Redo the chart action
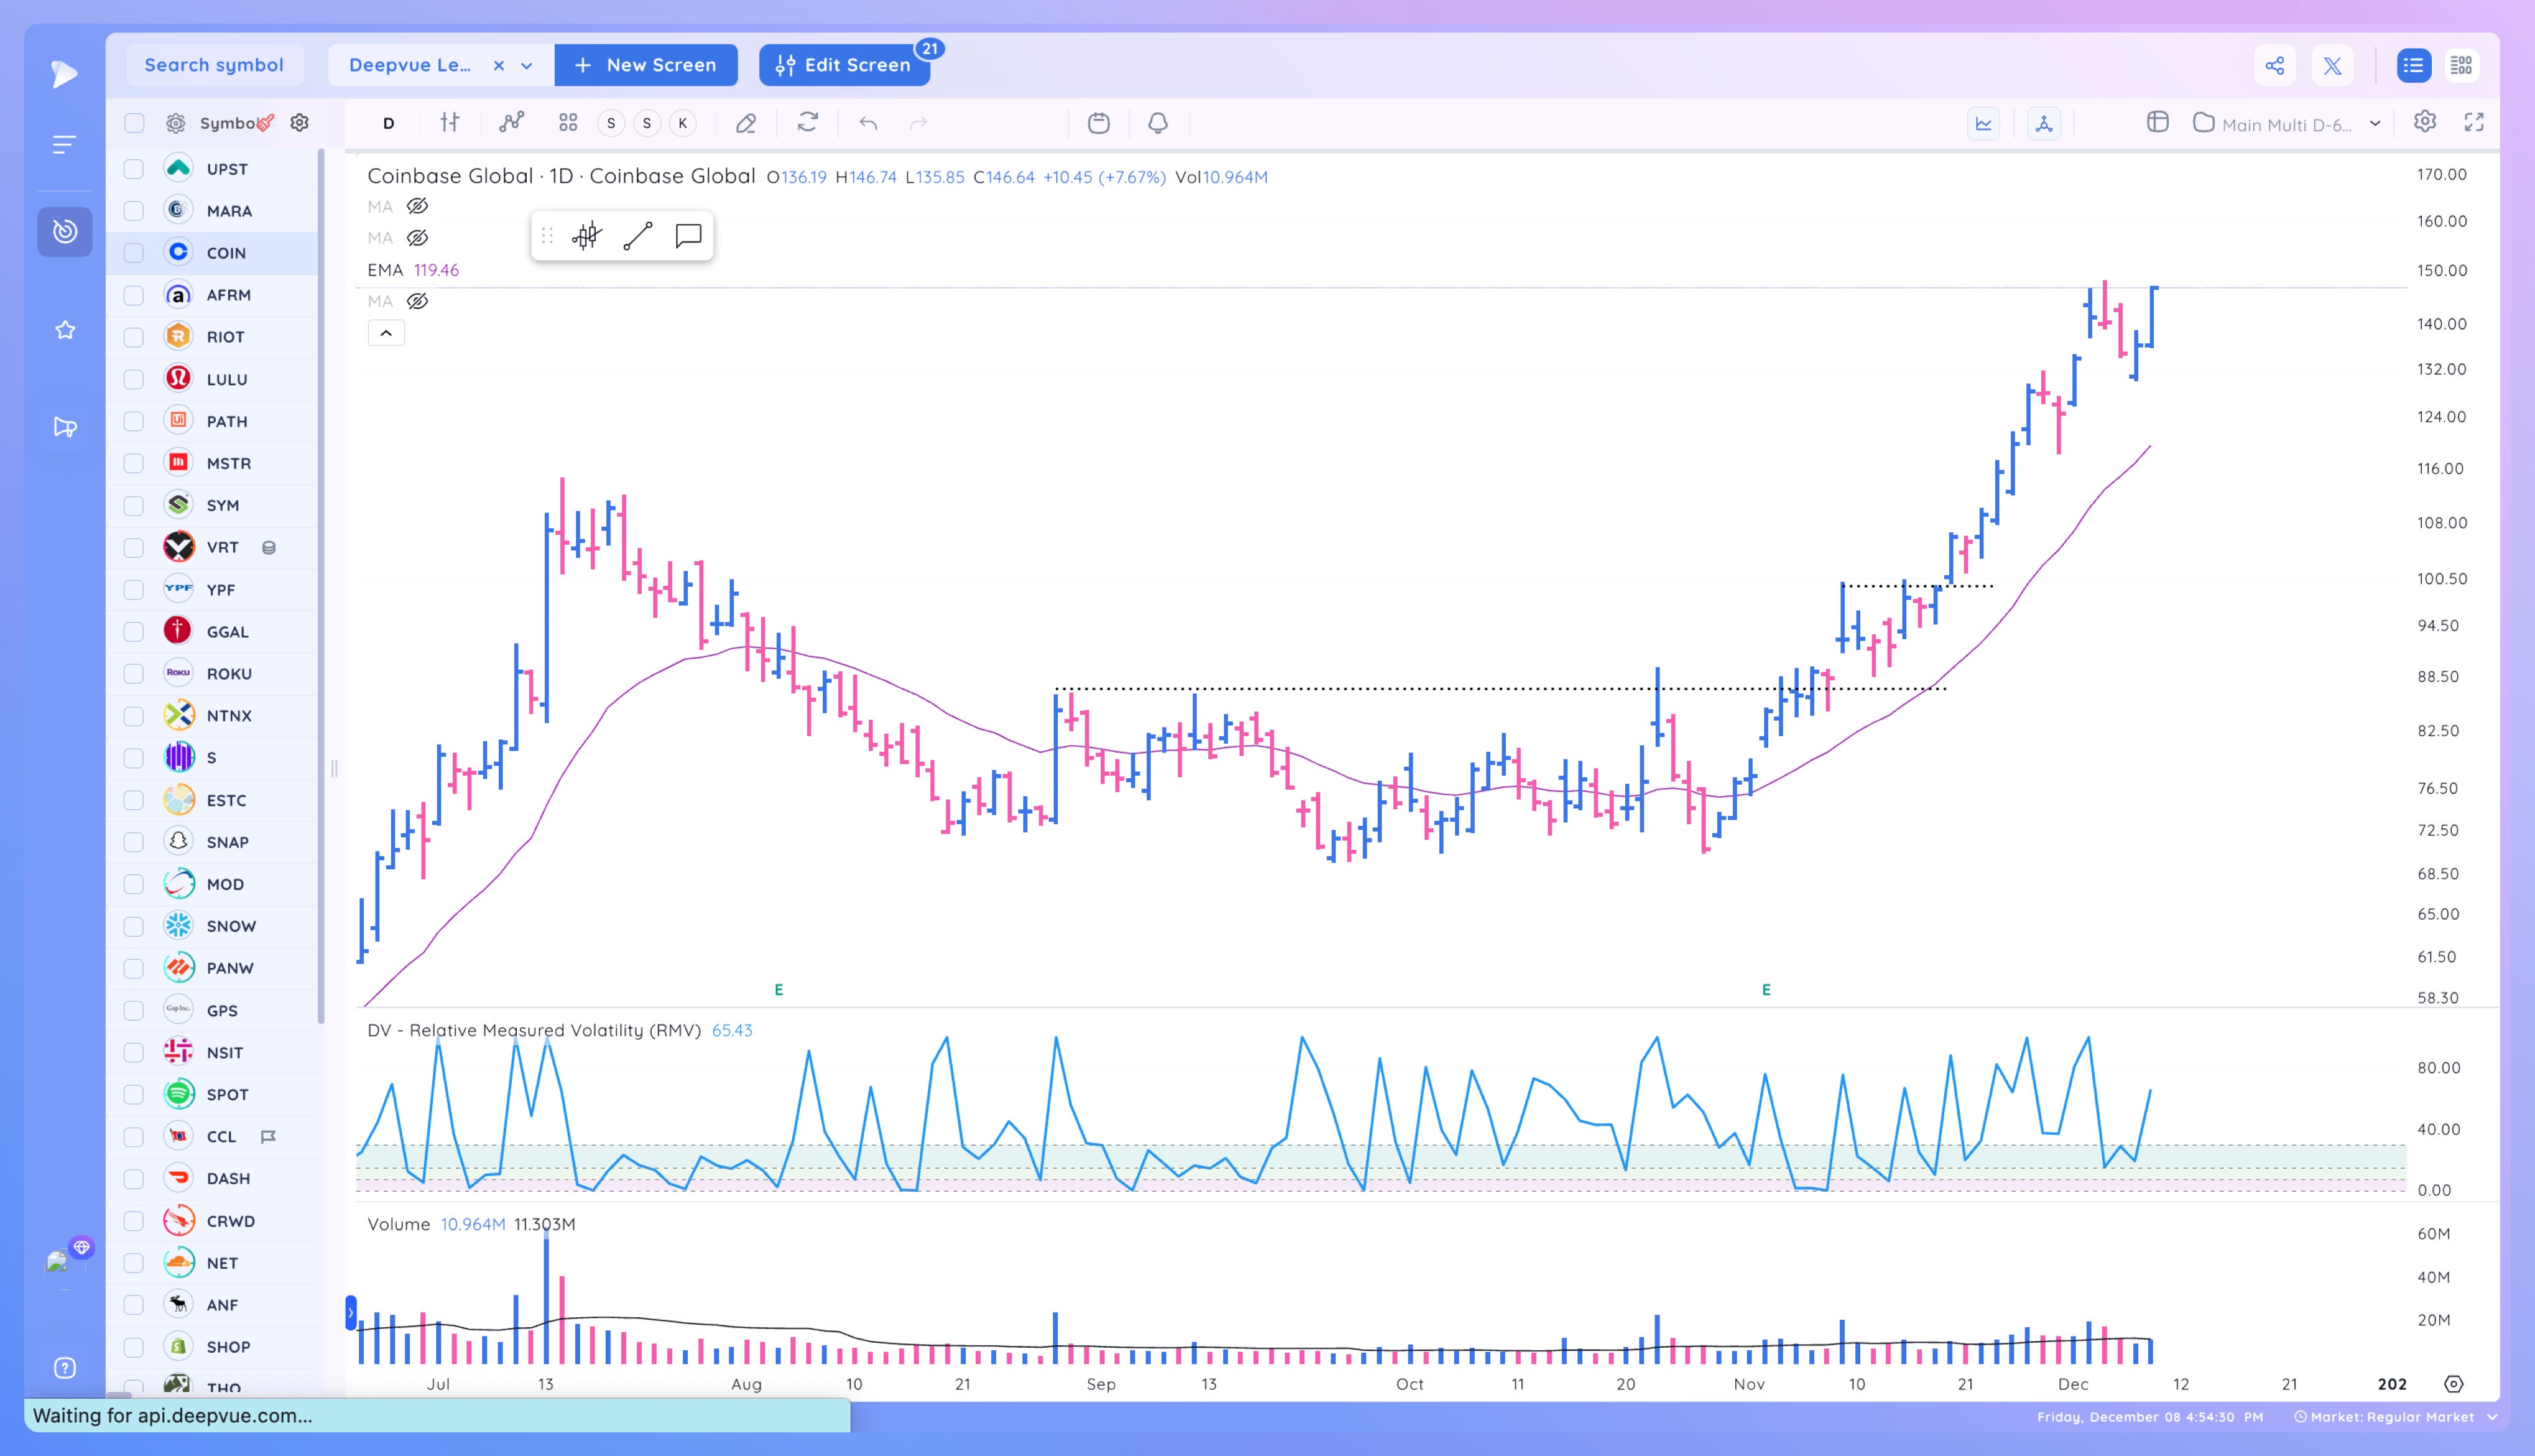This screenshot has width=2535, height=1456. [x=919, y=123]
